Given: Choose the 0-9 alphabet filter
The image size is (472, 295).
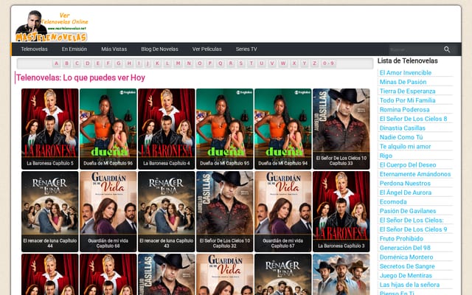Looking at the screenshot, I should tap(328, 63).
